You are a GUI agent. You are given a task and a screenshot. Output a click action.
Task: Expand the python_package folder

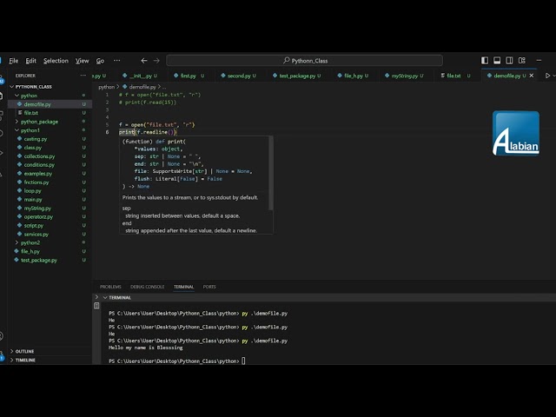pyautogui.click(x=39, y=122)
